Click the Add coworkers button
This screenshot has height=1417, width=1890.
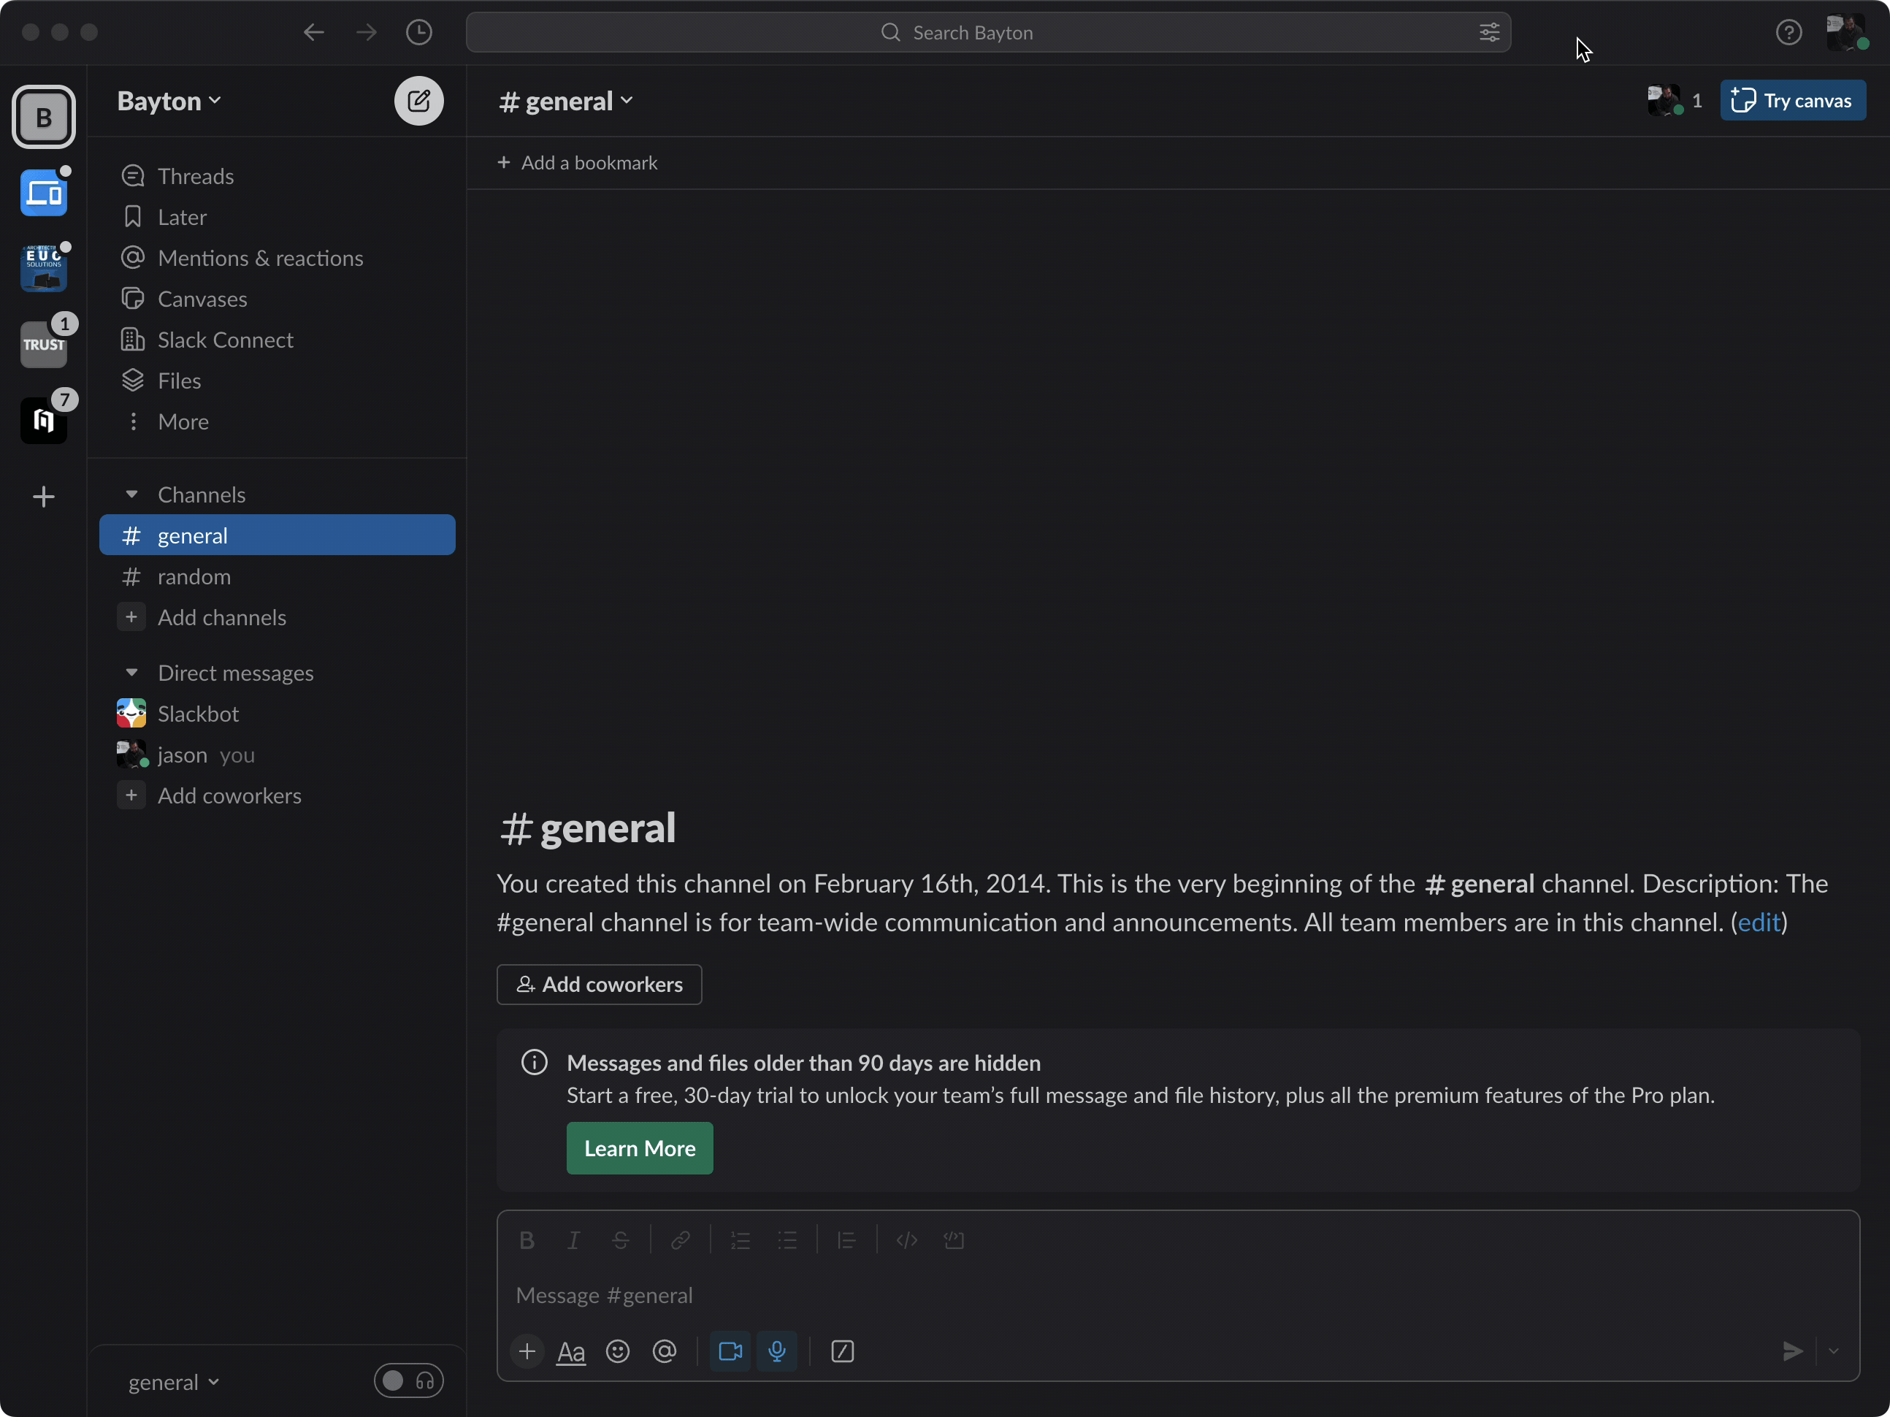click(x=598, y=984)
